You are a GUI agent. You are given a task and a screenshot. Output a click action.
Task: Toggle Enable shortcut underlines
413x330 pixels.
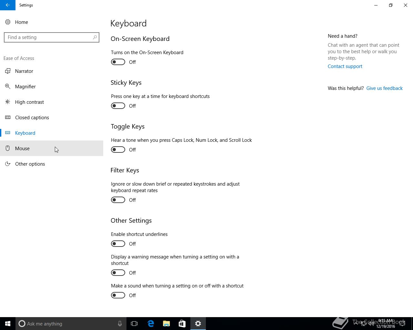(118, 244)
